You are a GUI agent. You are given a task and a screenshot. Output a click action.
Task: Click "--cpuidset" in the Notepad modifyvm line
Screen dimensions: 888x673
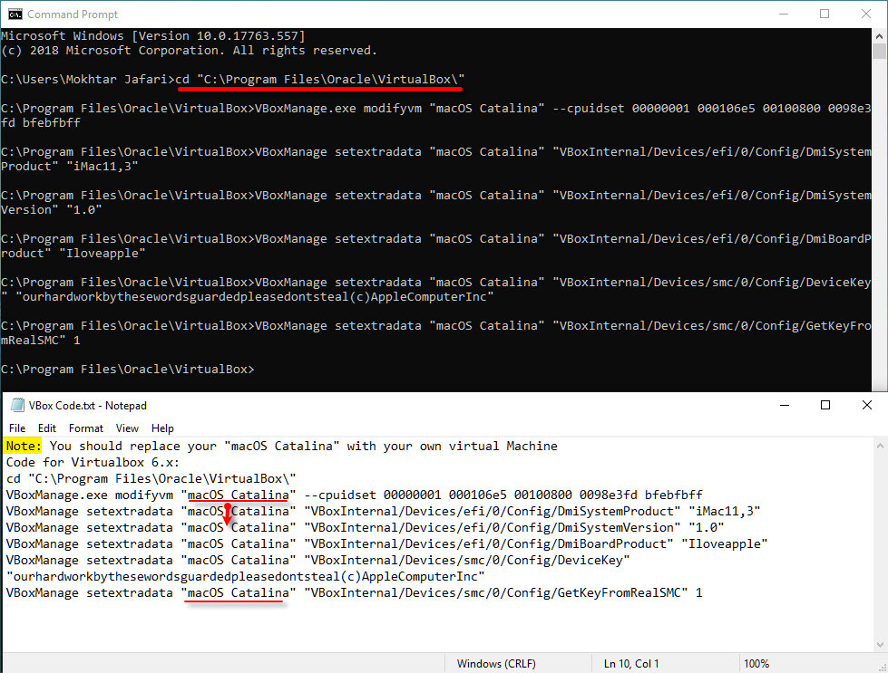[340, 495]
